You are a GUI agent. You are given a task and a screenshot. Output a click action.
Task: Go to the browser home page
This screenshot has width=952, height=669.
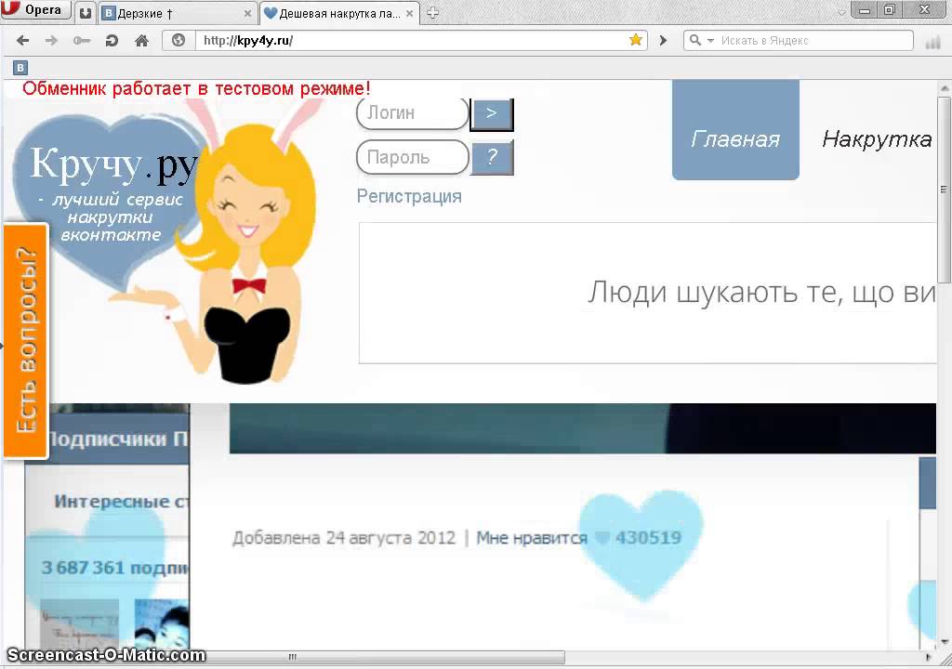(x=141, y=41)
